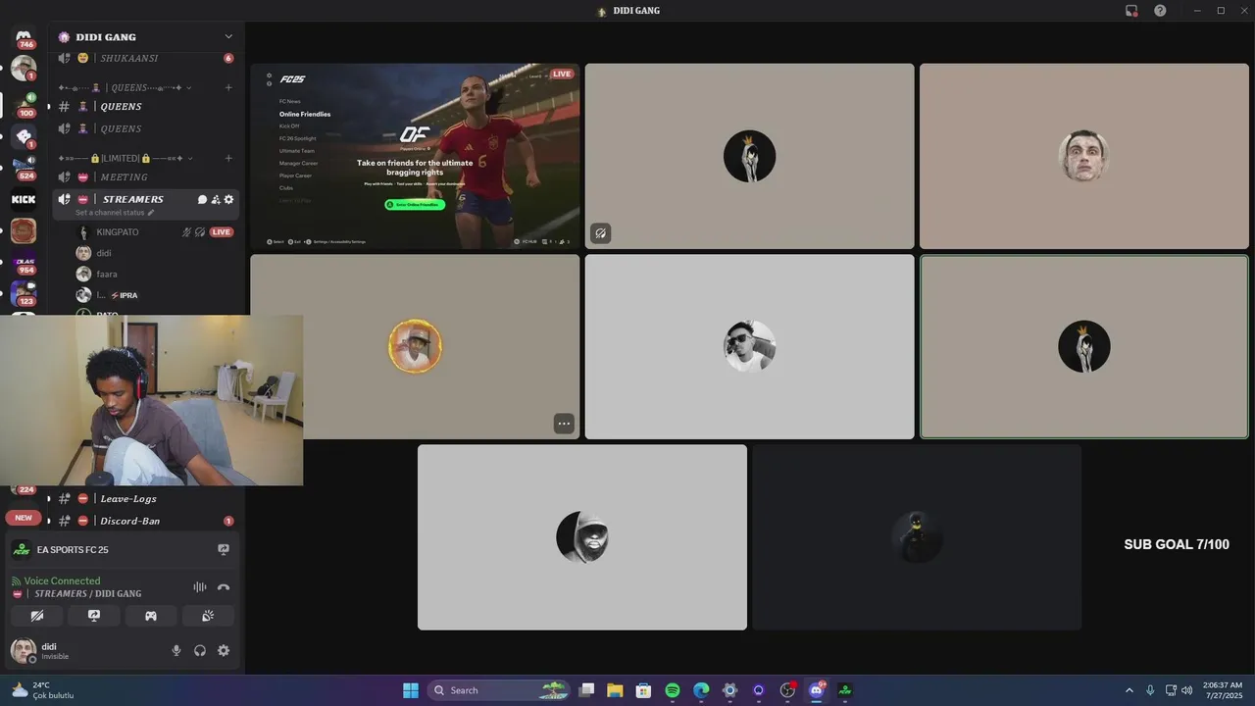1255x706 pixels.
Task: Select the bearded avatar participant tile
Action: [x=582, y=537]
